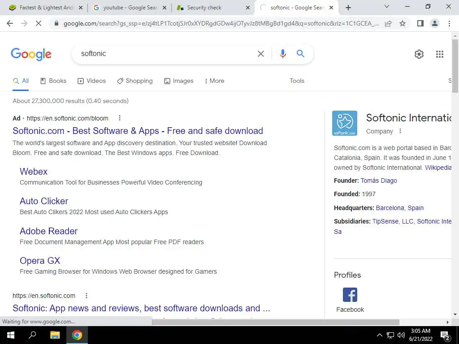Click the Chrome taskbar icon
This screenshot has height=344, width=459.
tap(77, 335)
